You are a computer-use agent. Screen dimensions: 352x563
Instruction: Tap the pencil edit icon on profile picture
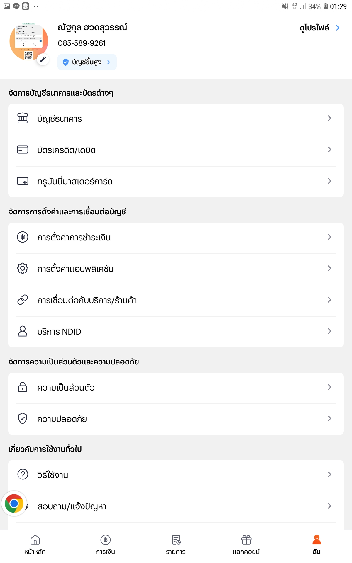click(x=43, y=60)
